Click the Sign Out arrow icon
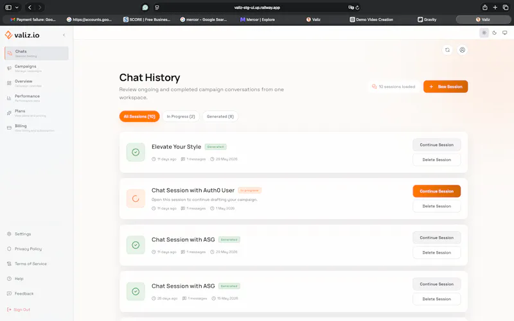The height and width of the screenshot is (321, 514). [x=9, y=309]
